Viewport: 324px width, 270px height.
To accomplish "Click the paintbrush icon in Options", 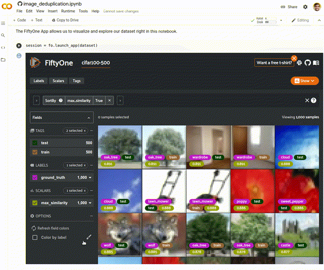I will click(89, 237).
